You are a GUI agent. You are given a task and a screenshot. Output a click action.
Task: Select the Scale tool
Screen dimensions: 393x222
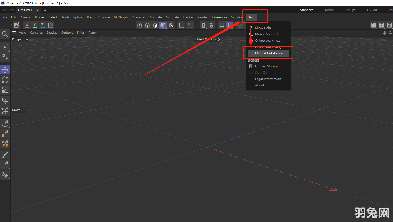(5, 90)
